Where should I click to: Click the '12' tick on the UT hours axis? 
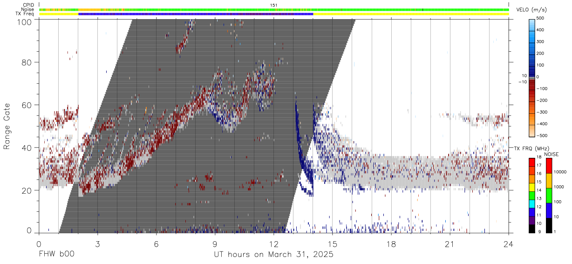click(274, 244)
